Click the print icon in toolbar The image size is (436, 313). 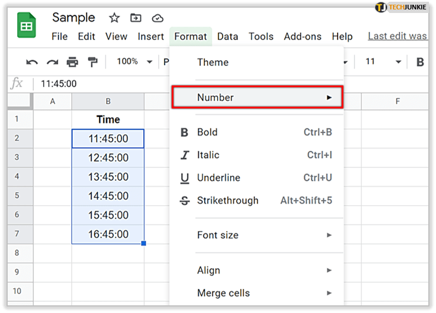tap(72, 62)
